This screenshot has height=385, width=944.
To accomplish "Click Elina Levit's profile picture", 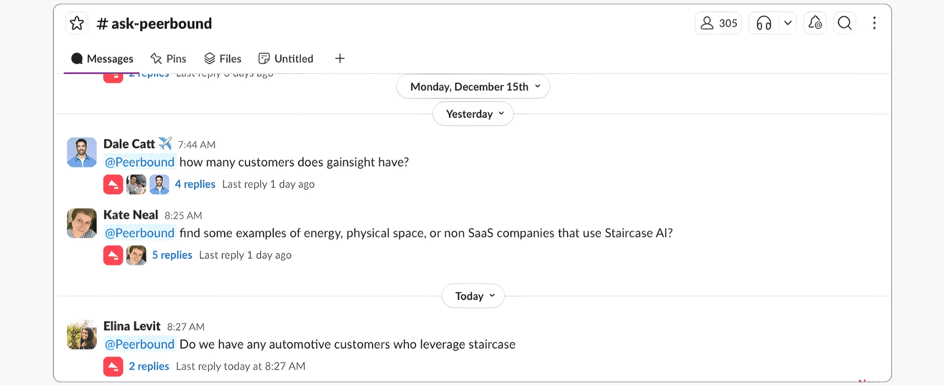I will coord(81,334).
